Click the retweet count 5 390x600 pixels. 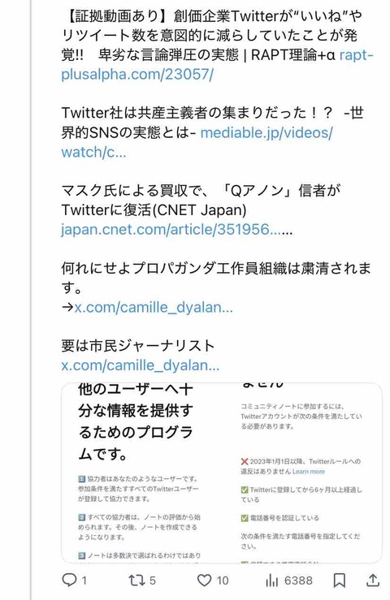click(152, 581)
